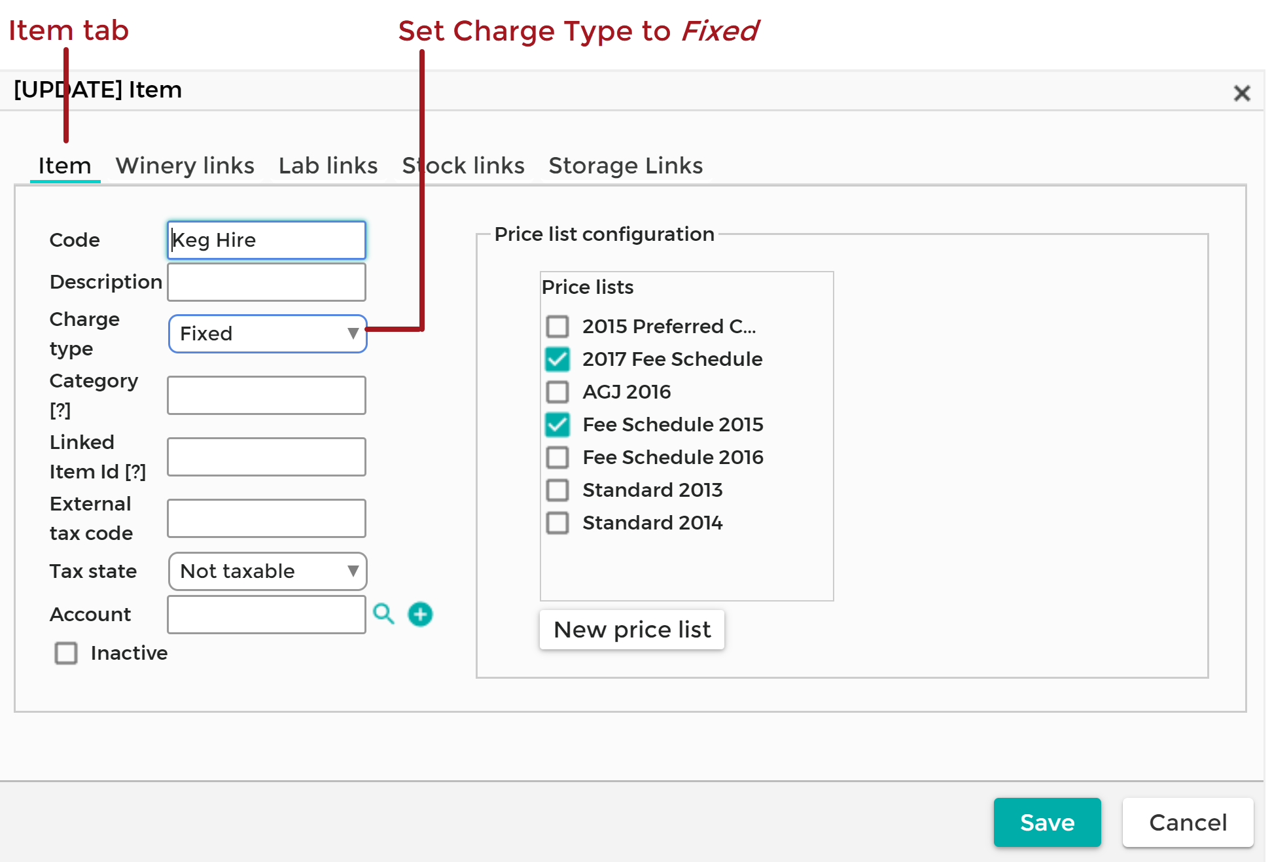Tick Fee Schedule 2016 price list
The width and height of the screenshot is (1272, 862).
(x=557, y=457)
